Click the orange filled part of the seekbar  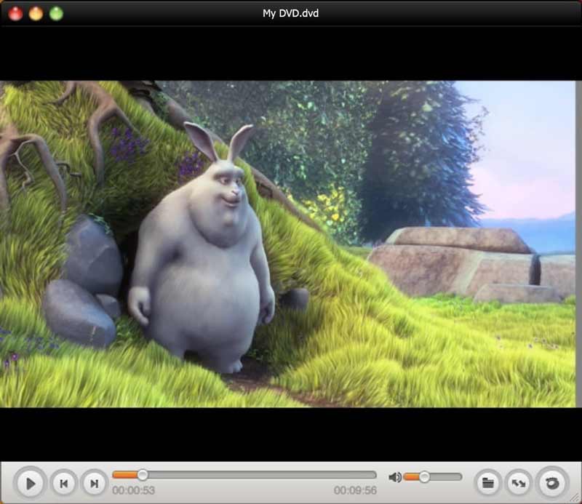[x=127, y=474]
